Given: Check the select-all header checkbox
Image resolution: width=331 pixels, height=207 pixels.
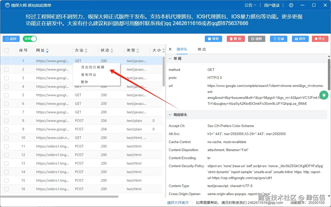Looking at the screenshot, I should point(6,50).
